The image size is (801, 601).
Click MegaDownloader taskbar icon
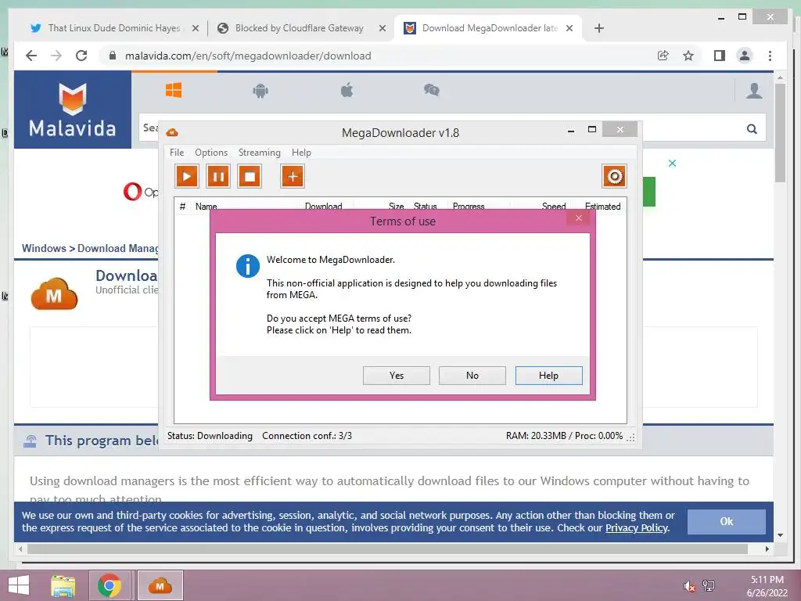pos(160,585)
